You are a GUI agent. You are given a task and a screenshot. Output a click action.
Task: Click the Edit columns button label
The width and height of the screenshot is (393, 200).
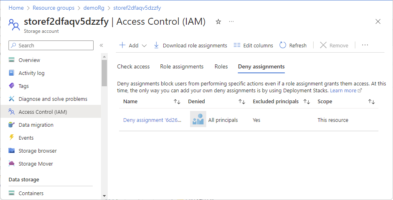(258, 46)
